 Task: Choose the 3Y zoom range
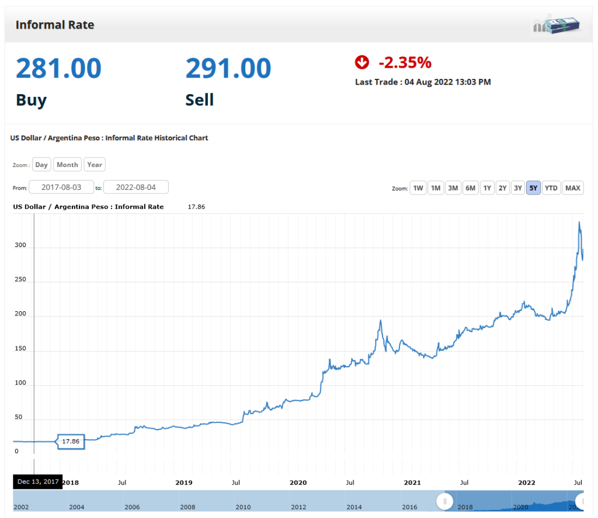(x=517, y=188)
